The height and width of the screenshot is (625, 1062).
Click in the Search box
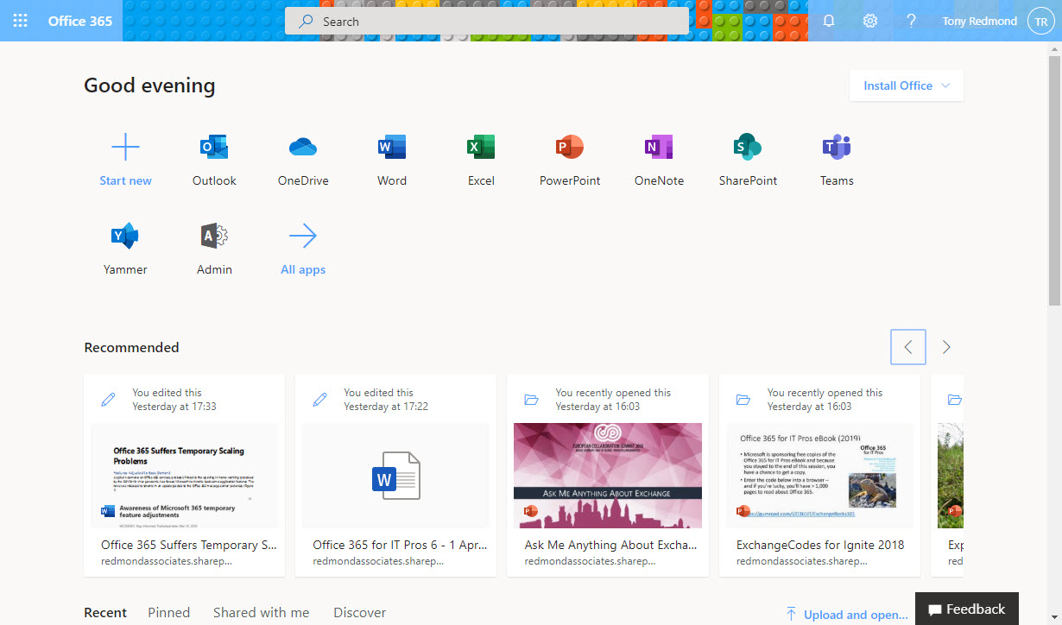pos(487,22)
